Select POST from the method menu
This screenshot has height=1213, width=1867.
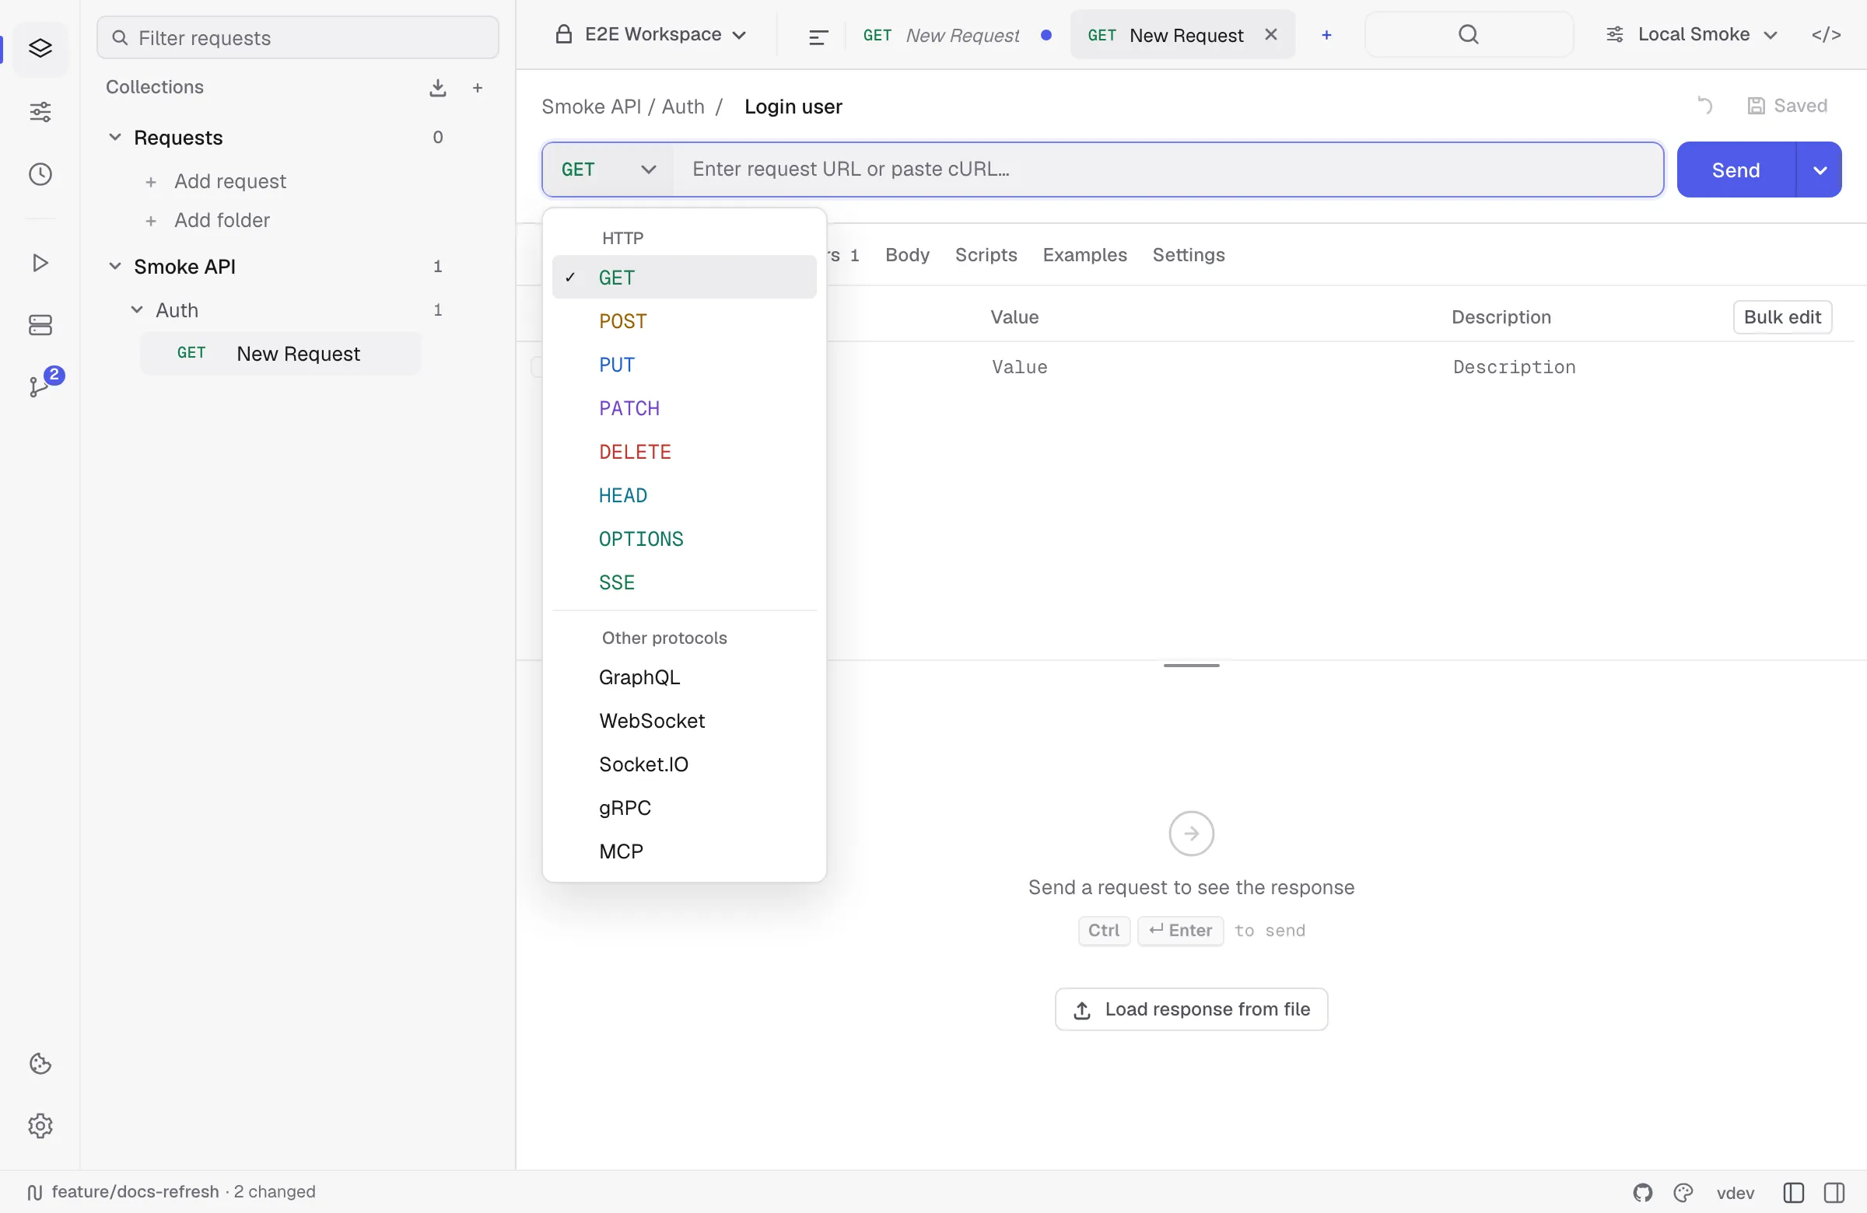(684, 320)
